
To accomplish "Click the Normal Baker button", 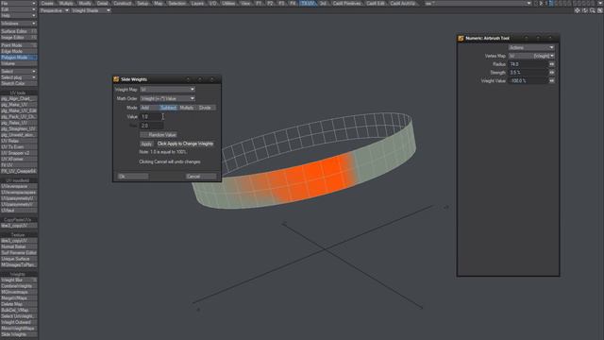I will pyautogui.click(x=19, y=246).
